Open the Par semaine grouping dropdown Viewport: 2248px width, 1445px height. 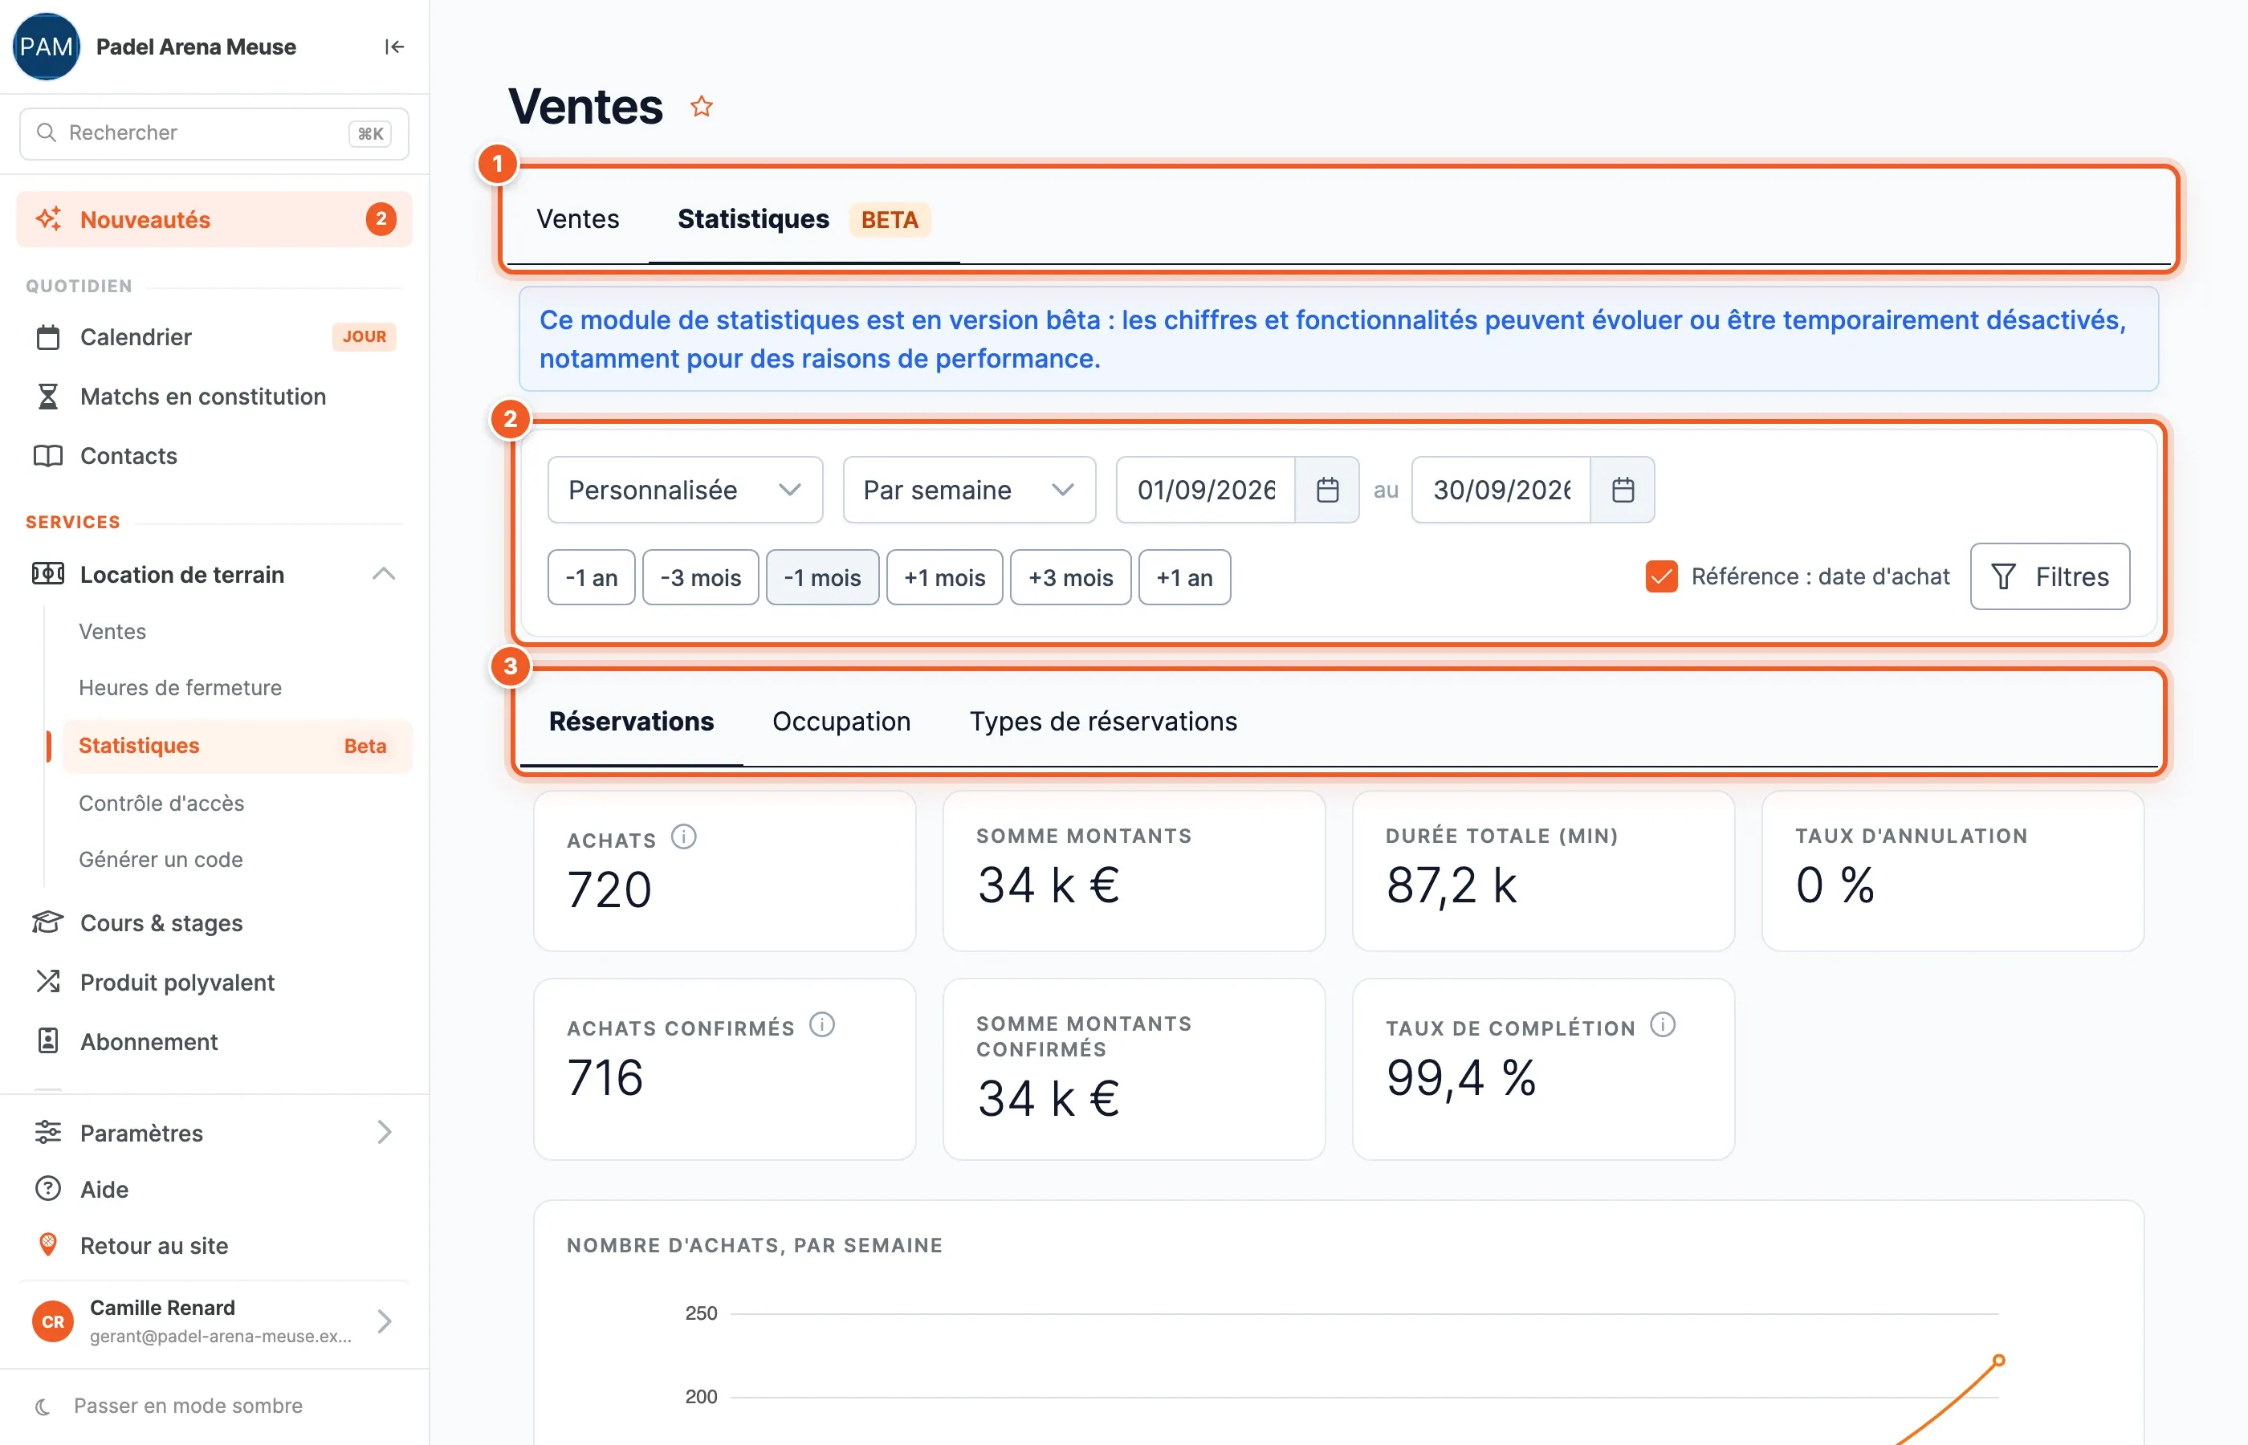pos(969,490)
